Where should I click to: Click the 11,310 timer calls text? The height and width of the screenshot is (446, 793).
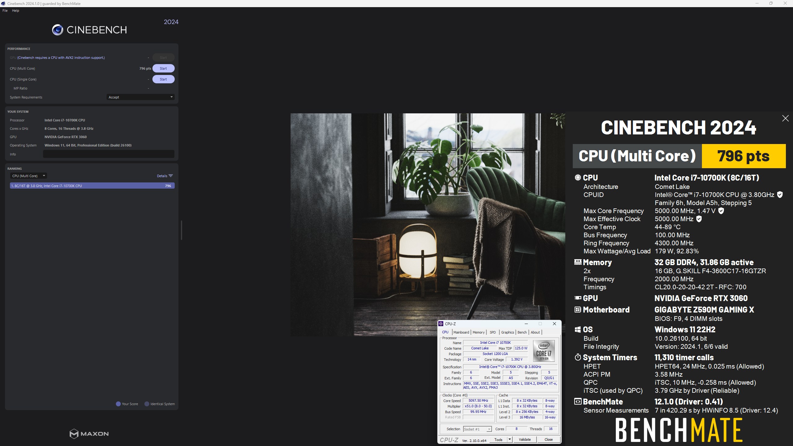click(x=684, y=357)
